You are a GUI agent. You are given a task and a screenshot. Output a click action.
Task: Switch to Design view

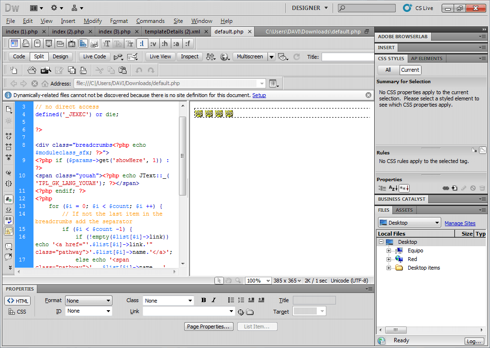[60, 56]
